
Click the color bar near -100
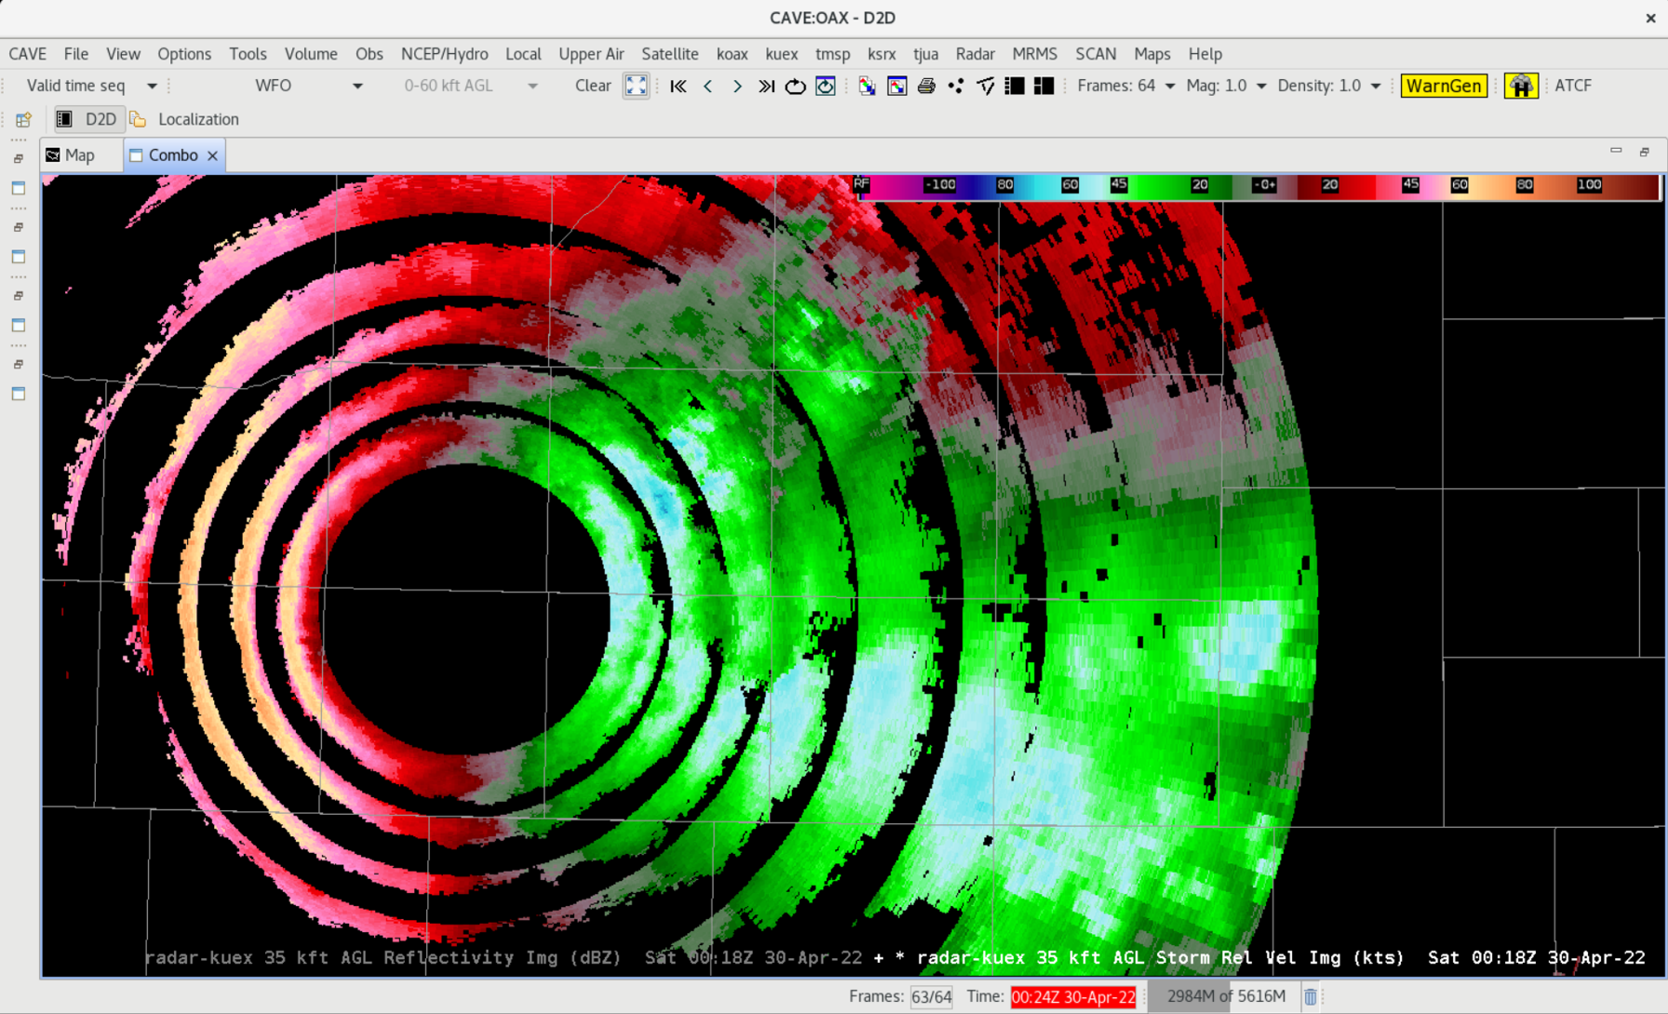click(x=939, y=185)
